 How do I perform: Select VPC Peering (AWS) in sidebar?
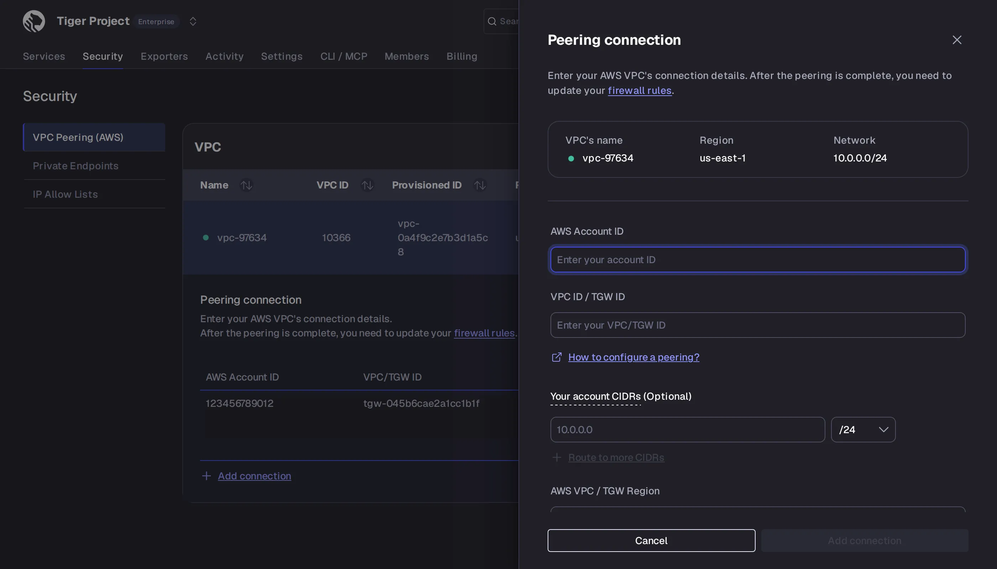[x=94, y=137]
